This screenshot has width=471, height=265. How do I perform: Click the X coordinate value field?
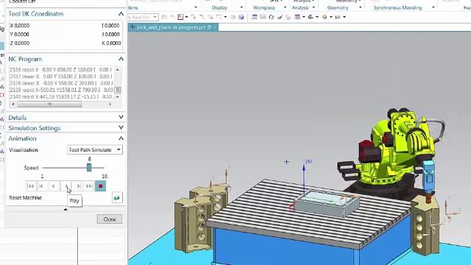pos(20,26)
